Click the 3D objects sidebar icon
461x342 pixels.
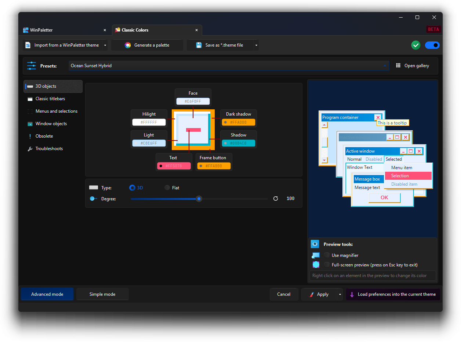coord(30,86)
